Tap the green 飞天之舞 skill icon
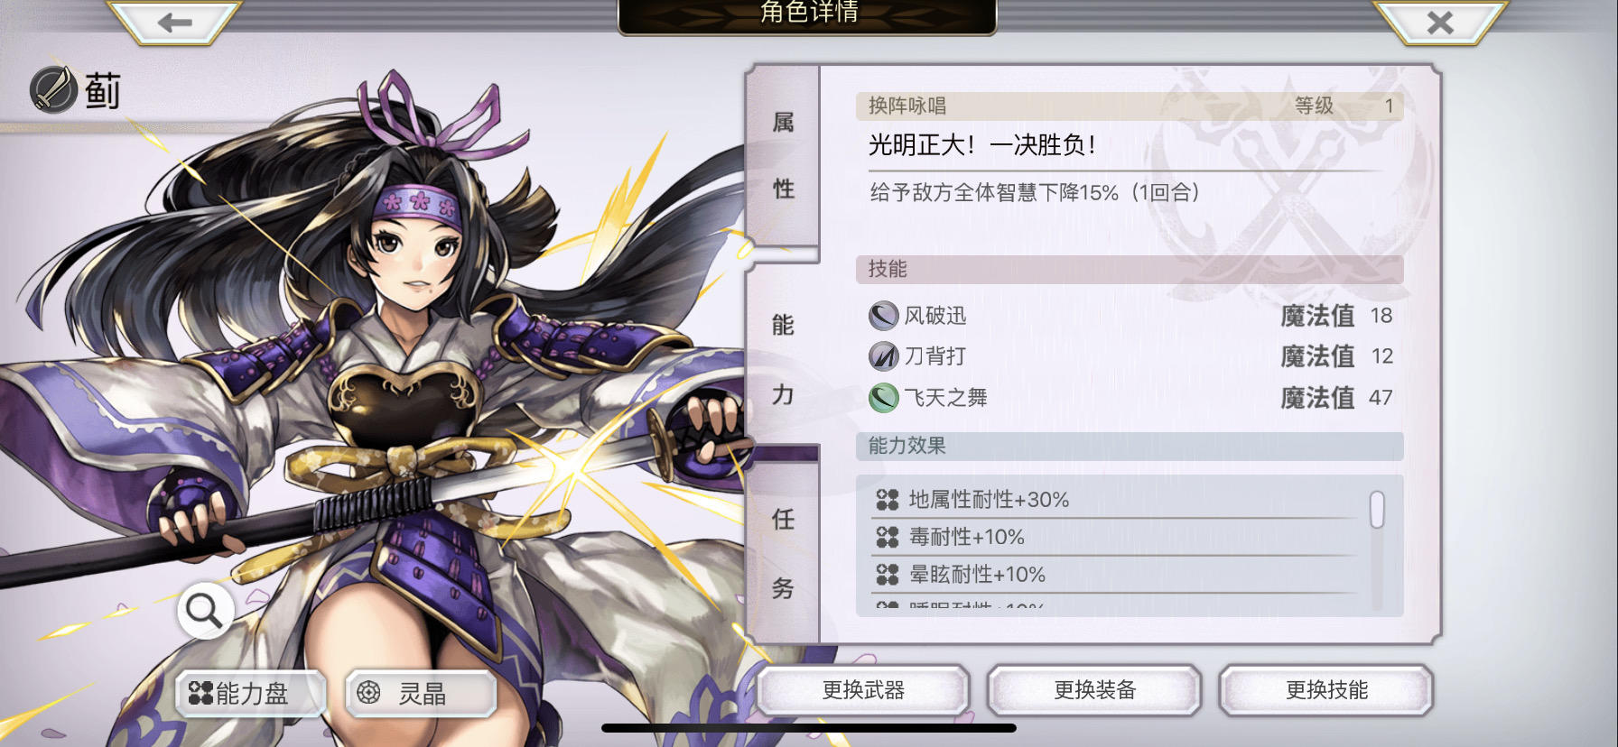This screenshot has height=747, width=1618. point(883,398)
